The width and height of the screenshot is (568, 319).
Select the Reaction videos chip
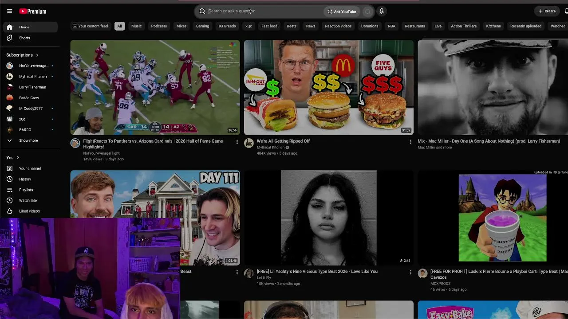tap(338, 26)
